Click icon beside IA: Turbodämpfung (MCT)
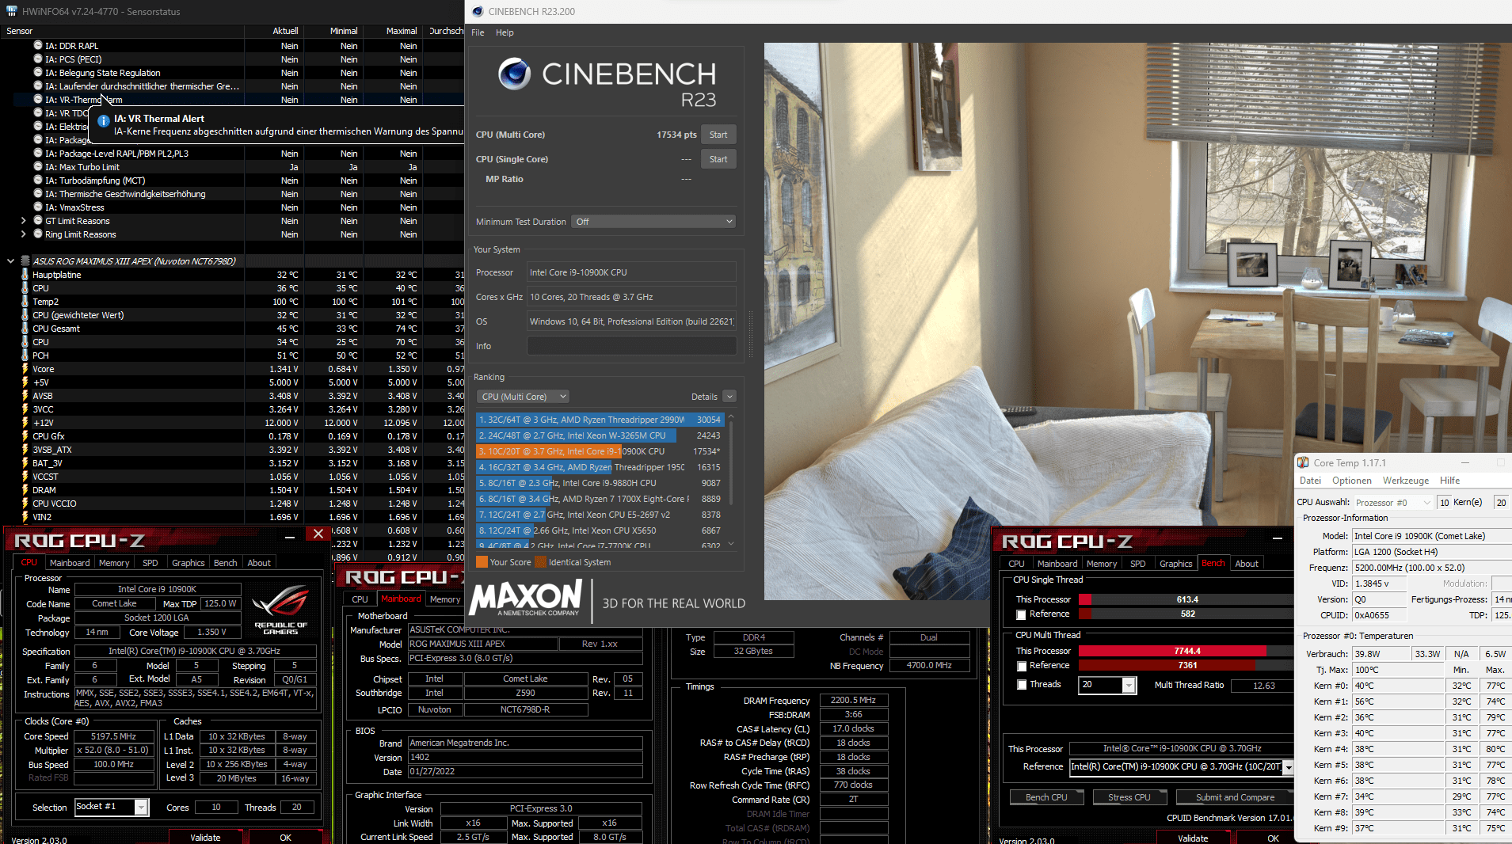This screenshot has width=1512, height=844. (x=38, y=180)
